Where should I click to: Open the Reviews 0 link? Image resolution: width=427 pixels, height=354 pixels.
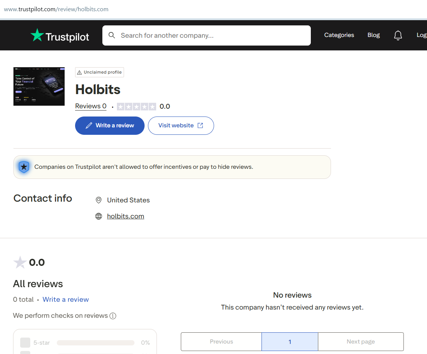[x=90, y=106]
